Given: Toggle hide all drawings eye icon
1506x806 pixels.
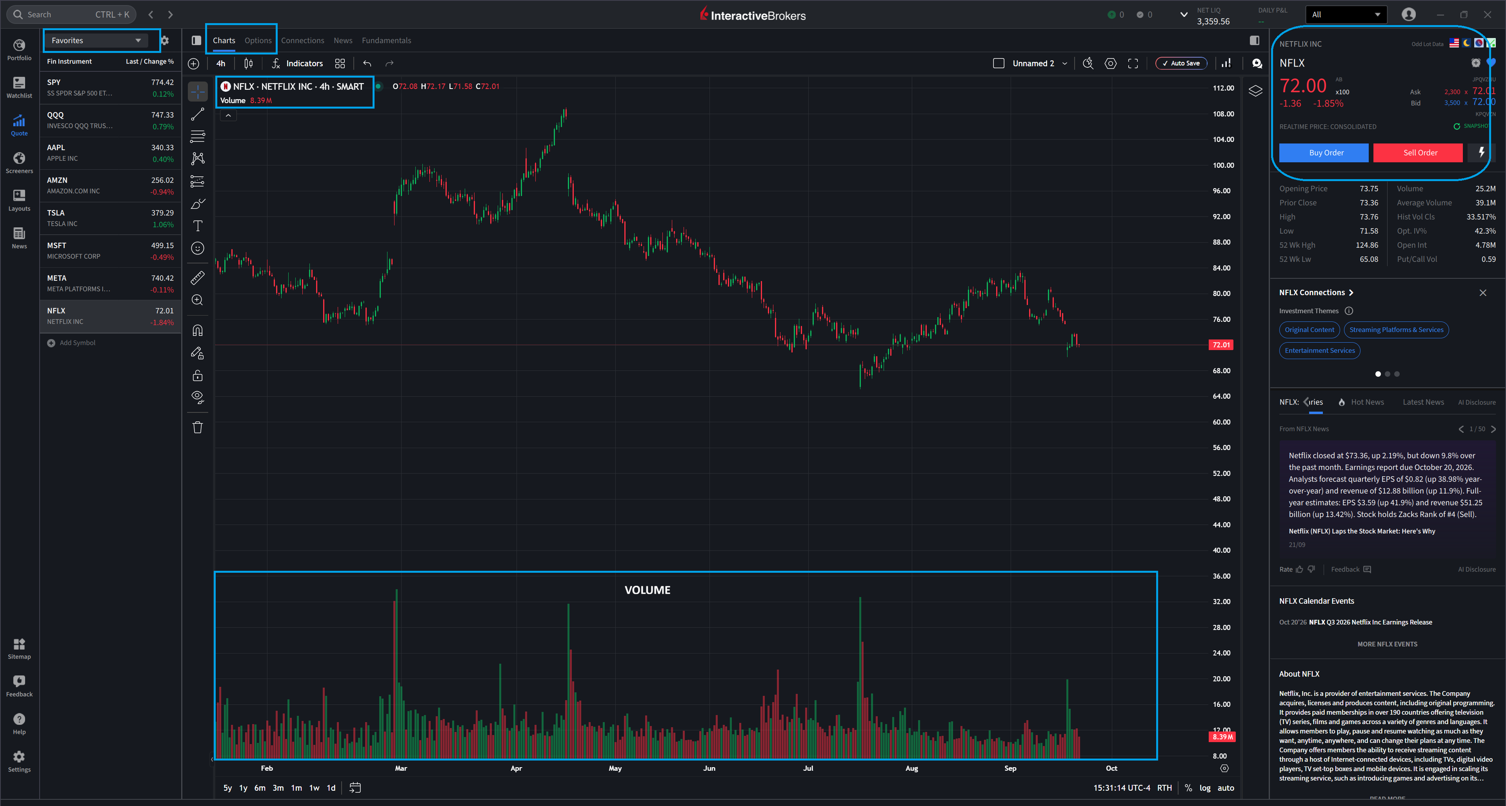Looking at the screenshot, I should 198,398.
